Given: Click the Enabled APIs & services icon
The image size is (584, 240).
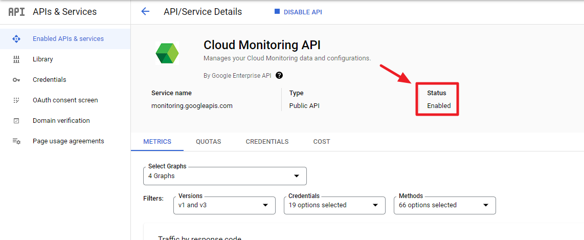Looking at the screenshot, I should click(x=16, y=39).
